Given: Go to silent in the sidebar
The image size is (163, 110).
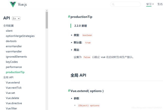Looking at the screenshot, I should 9,31.
